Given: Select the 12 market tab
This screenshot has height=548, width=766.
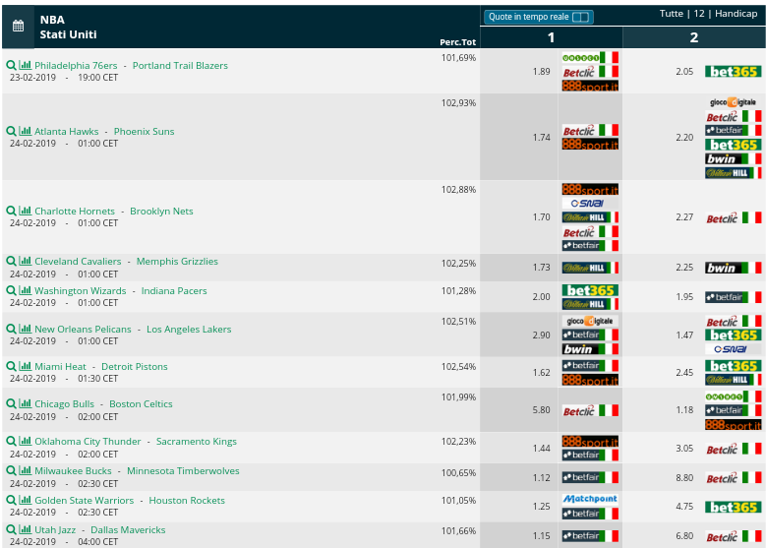Looking at the screenshot, I should pyautogui.click(x=699, y=14).
